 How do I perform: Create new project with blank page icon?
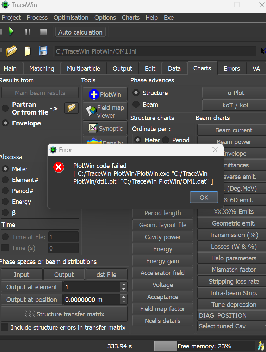tap(27, 51)
